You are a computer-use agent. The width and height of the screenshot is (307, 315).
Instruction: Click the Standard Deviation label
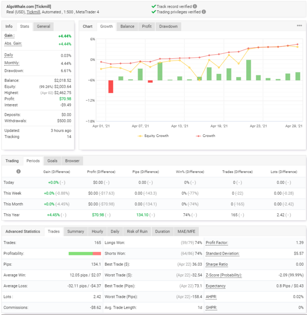pos(223,254)
